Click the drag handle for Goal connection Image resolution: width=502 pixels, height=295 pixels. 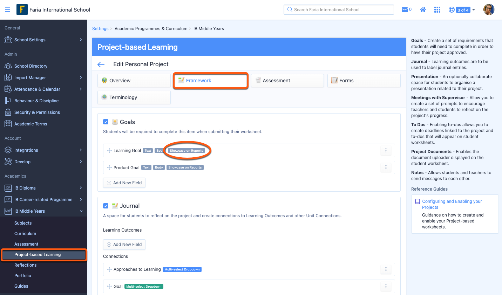(x=109, y=286)
